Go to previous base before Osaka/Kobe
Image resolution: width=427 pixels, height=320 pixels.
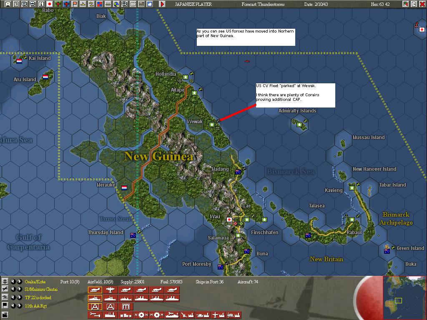click(x=13, y=282)
